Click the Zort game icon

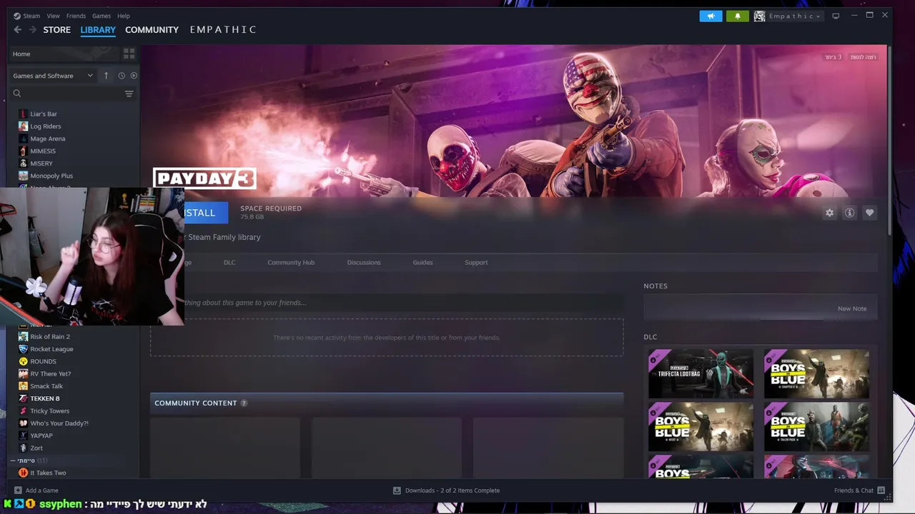click(x=23, y=448)
